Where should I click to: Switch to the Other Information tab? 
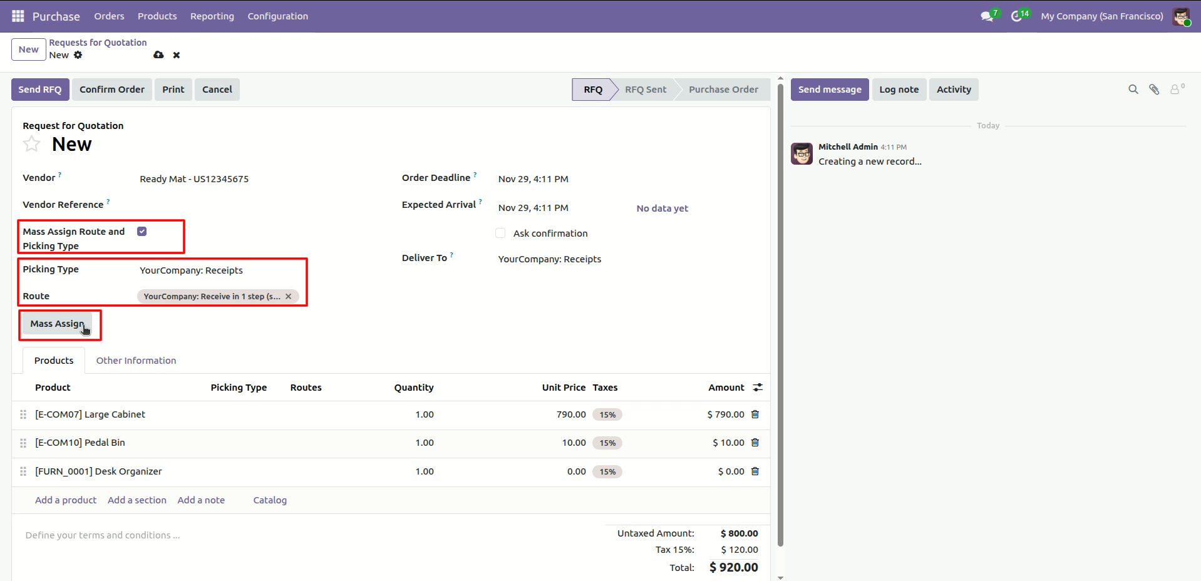click(x=136, y=361)
